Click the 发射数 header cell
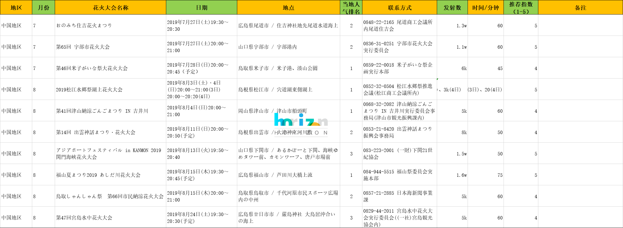The height and width of the screenshot is (228, 623). coord(452,7)
